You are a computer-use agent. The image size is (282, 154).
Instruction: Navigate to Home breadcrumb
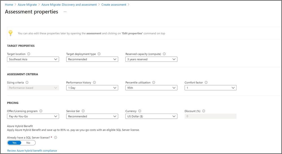point(9,5)
